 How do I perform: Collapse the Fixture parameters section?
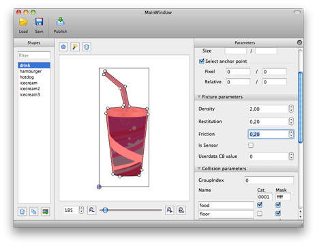199,97
